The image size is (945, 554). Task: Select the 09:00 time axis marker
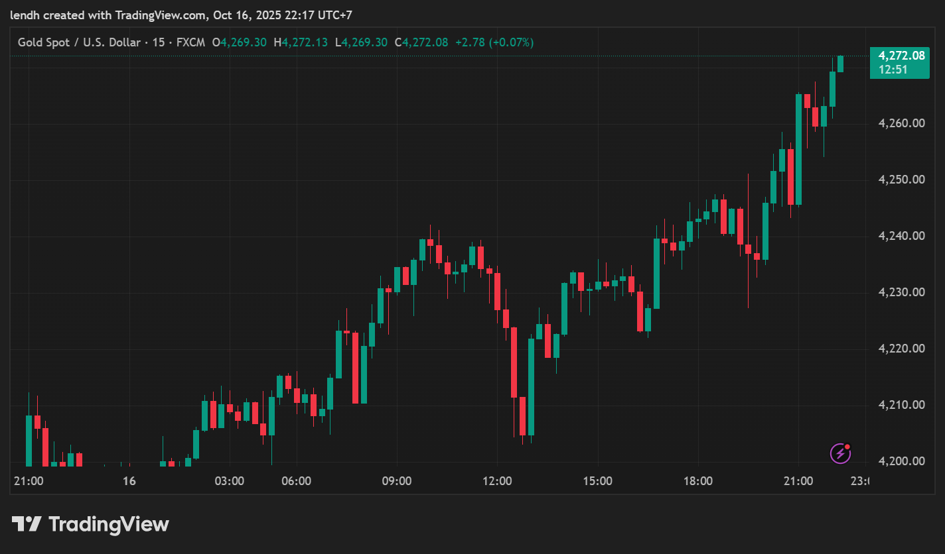[x=397, y=482]
